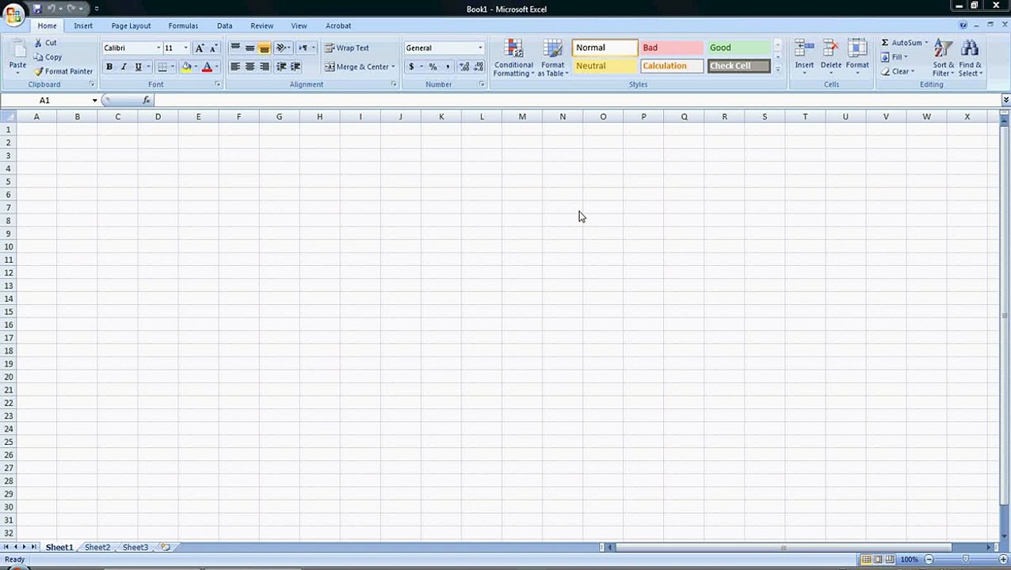Toggle Underline formatting
The height and width of the screenshot is (570, 1011).
point(138,67)
